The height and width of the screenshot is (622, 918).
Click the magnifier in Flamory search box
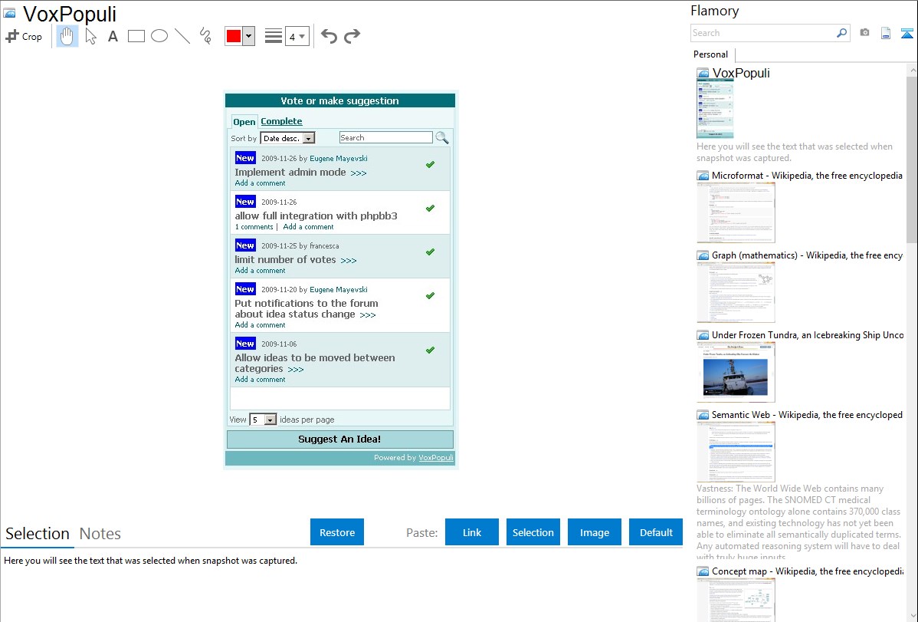tap(841, 33)
